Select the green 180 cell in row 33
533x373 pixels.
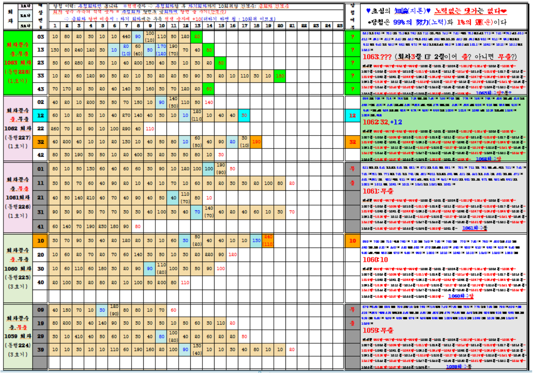pyautogui.click(x=280, y=76)
